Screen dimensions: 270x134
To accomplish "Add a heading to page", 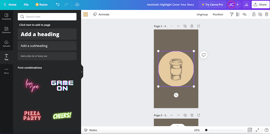I will point(47,34).
